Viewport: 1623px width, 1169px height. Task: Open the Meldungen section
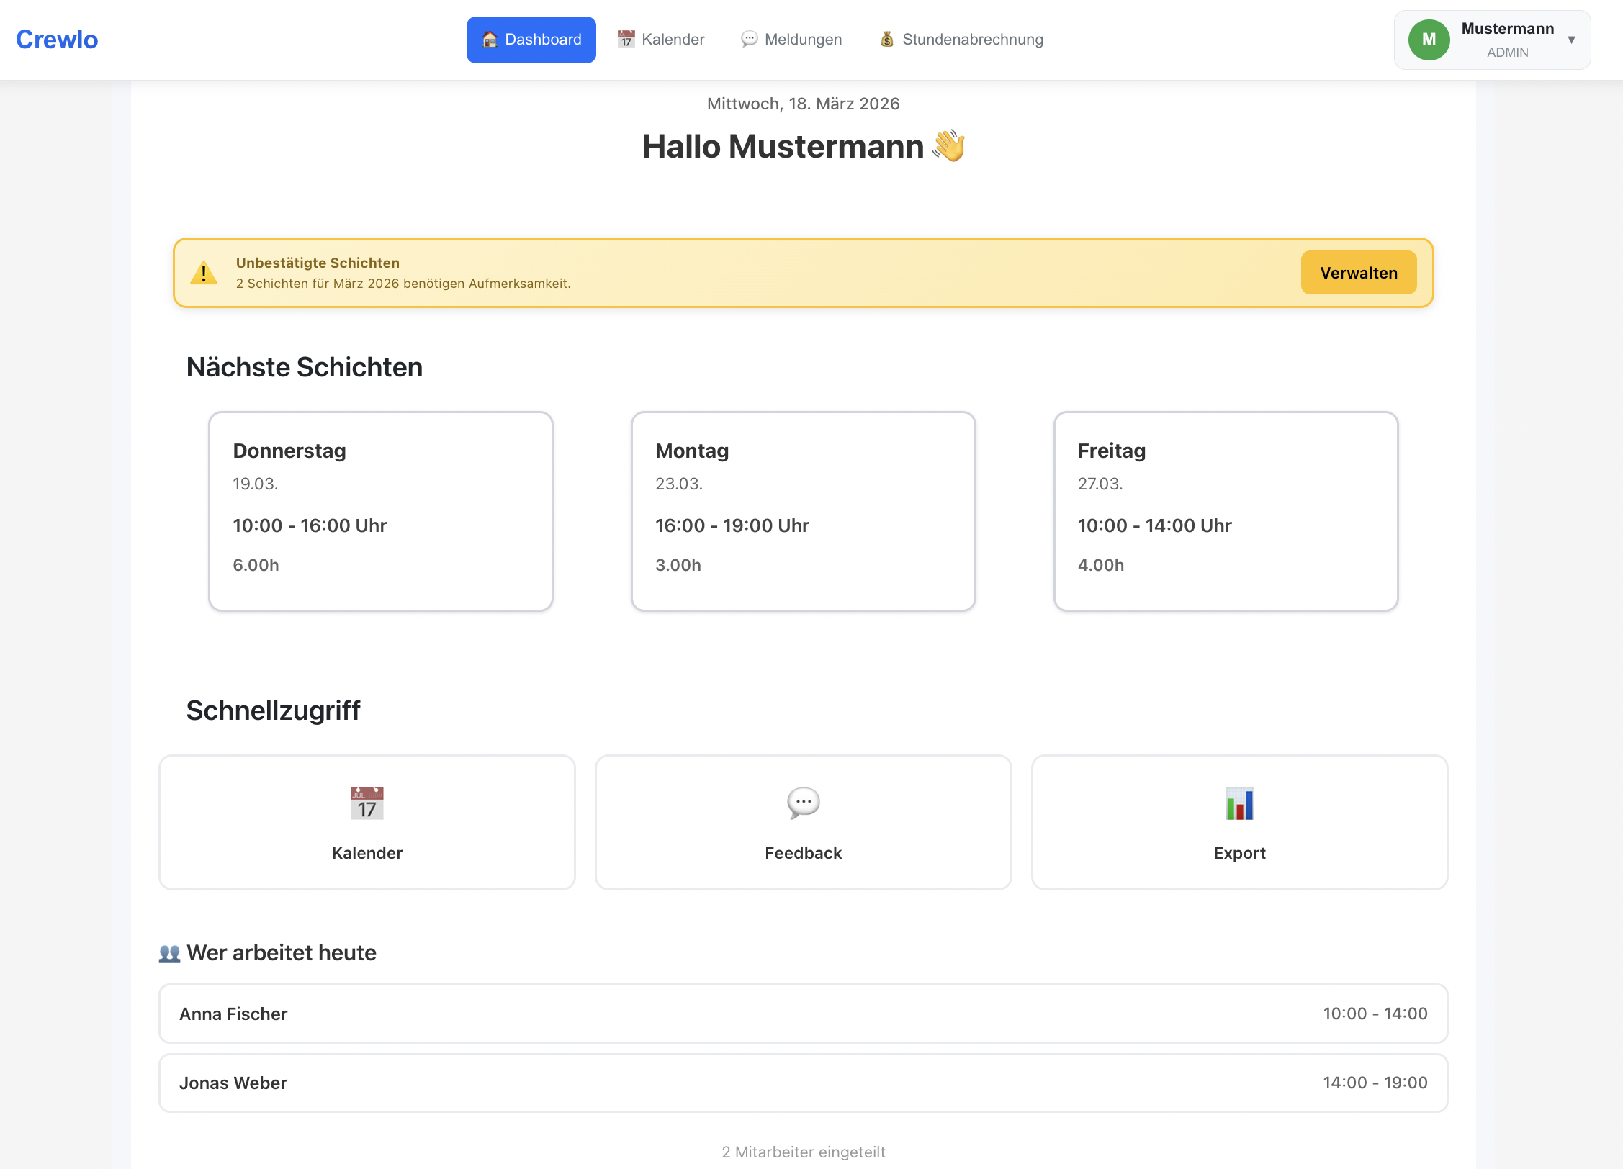pyautogui.click(x=804, y=40)
